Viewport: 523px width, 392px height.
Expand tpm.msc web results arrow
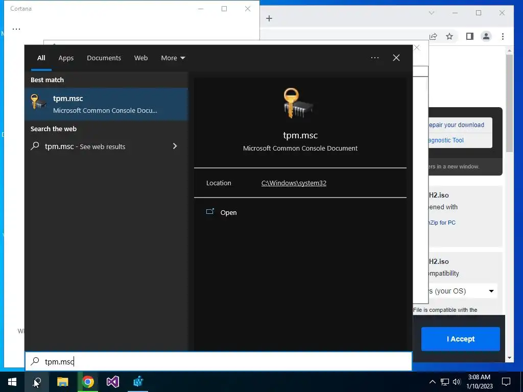click(175, 146)
